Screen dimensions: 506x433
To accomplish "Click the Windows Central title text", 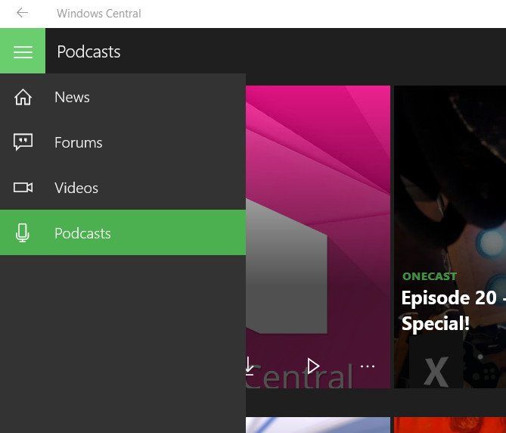I will [x=99, y=13].
